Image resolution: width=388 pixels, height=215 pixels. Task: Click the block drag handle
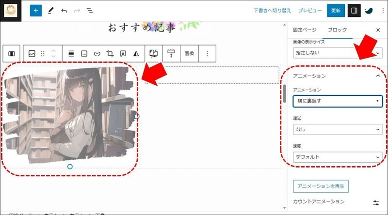click(43, 54)
